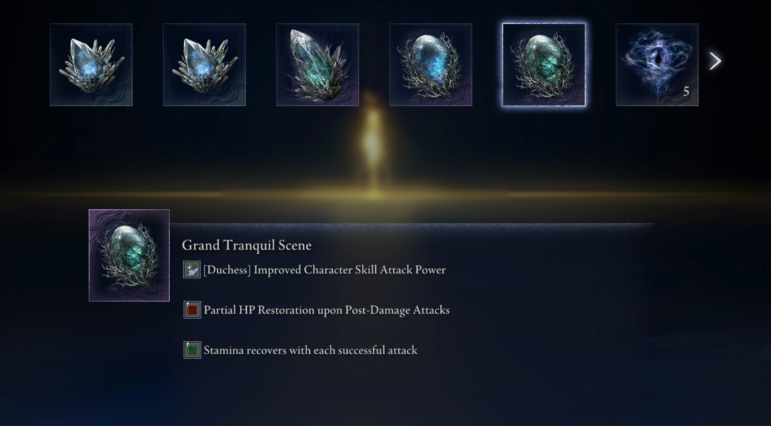Pick the blue orb relic wrapped in brambles
Screen dimensions: 771x426
click(x=431, y=65)
